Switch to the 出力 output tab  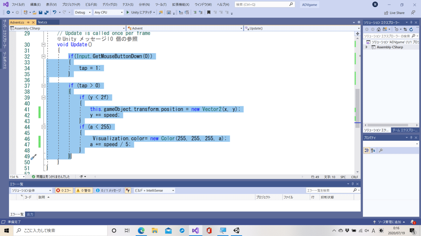point(30,214)
